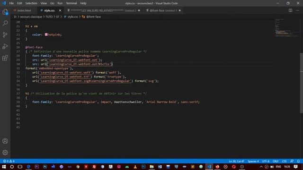
Task: Change end of line sequence CRLF
Action: [x=276, y=161]
